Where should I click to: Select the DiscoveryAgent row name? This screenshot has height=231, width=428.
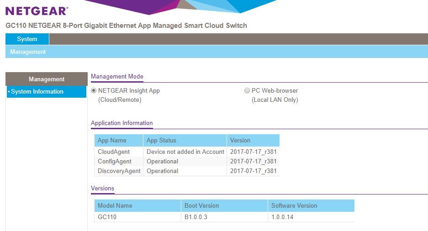coord(119,171)
